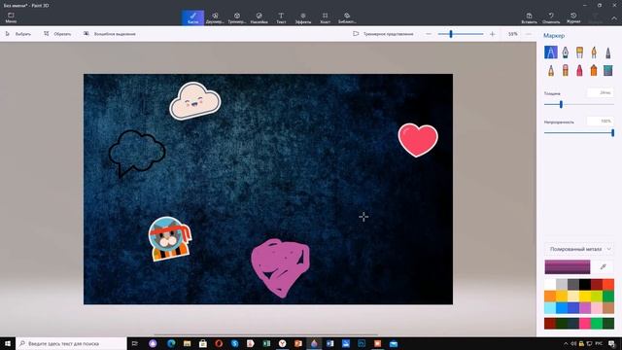Screen dimensions: 622x350
Task: Select the Pixel pen brush
Action: (608, 52)
